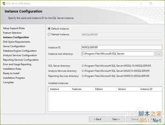Minimize the SQL Server 2008 Setup window
Screen dimensions: 165x125
coord(142,3)
